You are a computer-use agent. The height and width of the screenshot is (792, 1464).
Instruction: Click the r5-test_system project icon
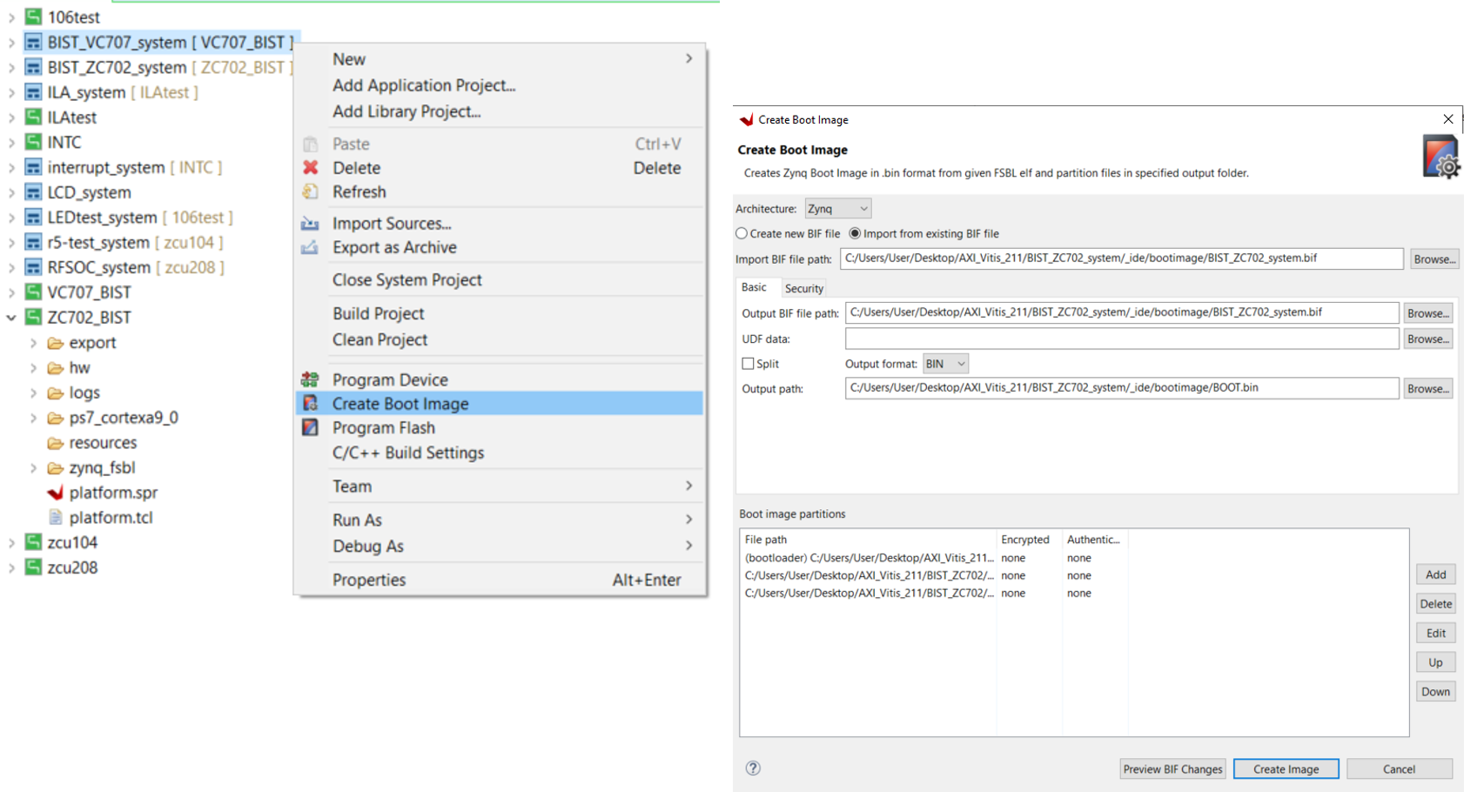tap(33, 242)
